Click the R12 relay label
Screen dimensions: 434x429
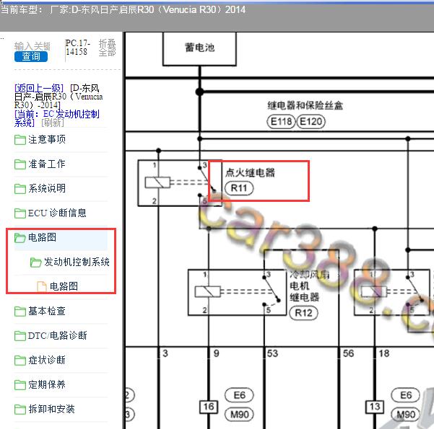pos(303,313)
